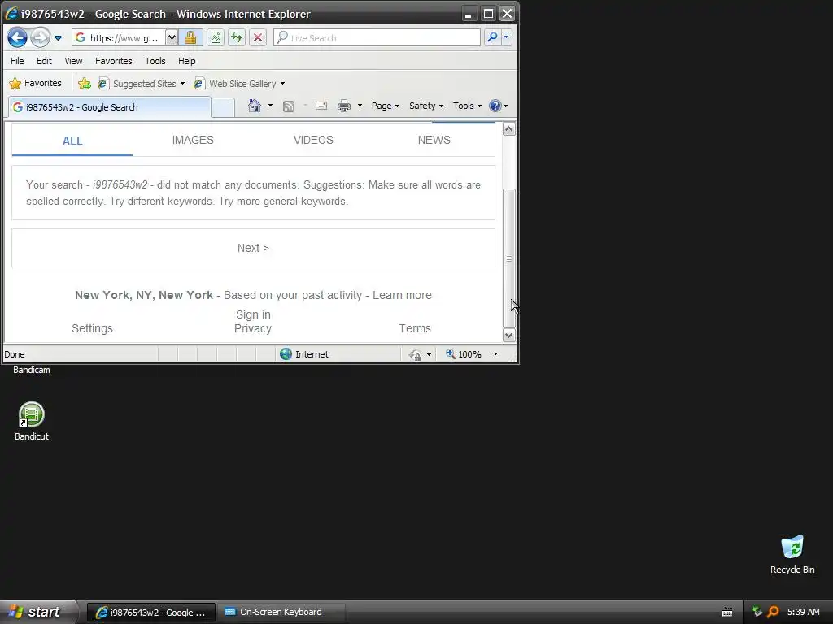Click the network tray icon
Screen dimensions: 833x624
[757, 612]
